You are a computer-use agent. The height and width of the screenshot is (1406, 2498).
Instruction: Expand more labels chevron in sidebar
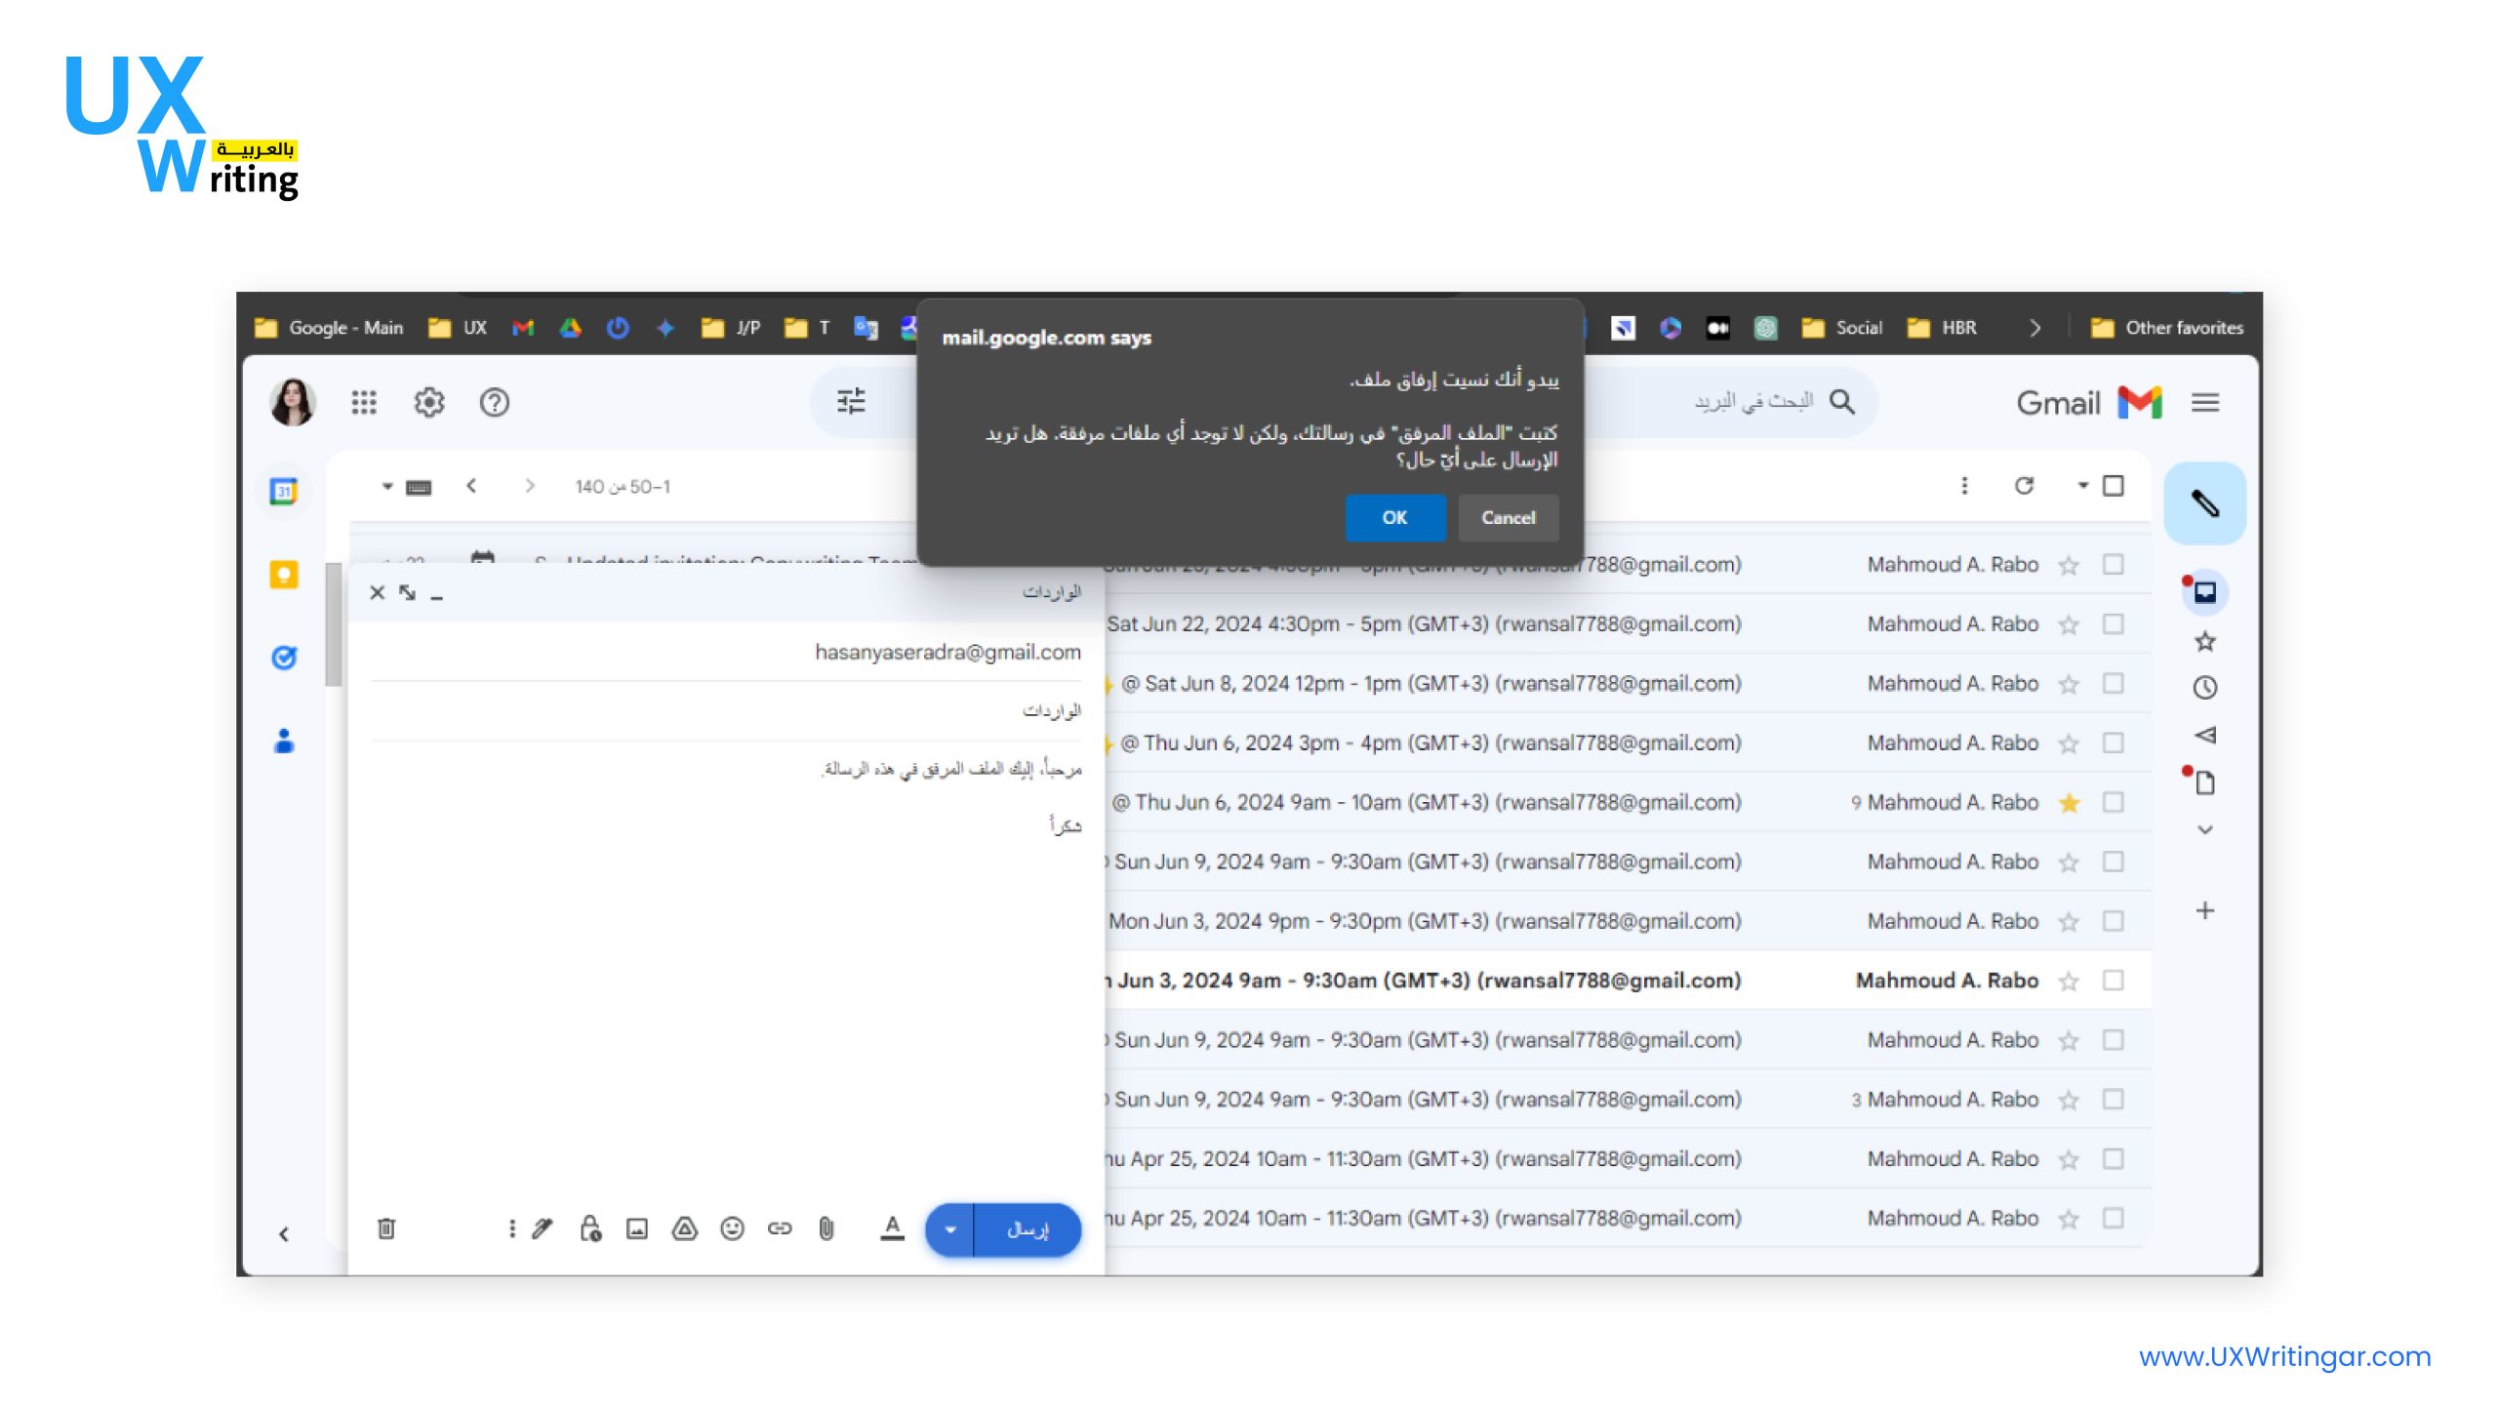pyautogui.click(x=2204, y=830)
